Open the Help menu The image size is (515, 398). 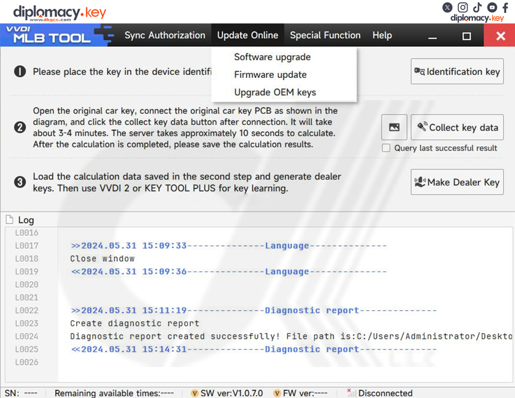(x=382, y=35)
